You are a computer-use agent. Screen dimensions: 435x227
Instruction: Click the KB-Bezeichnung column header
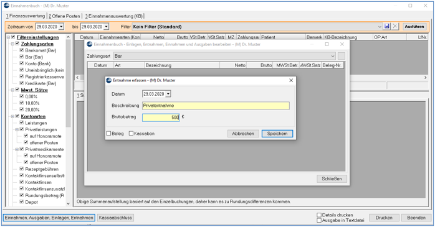(348, 37)
